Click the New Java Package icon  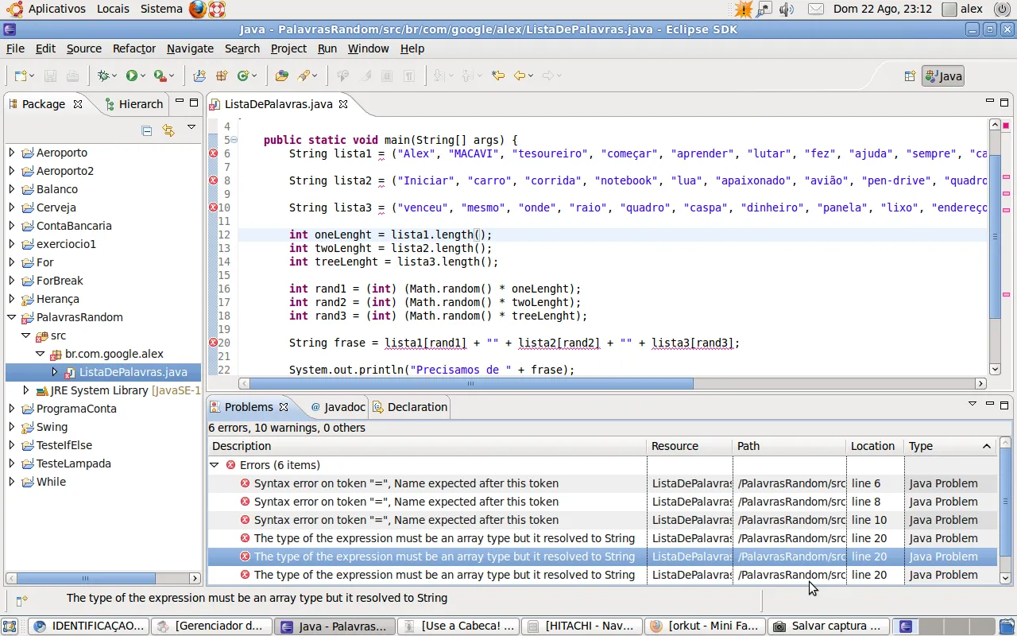[222, 76]
